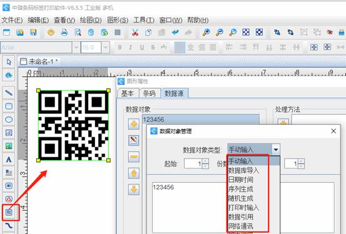Select the rounded rectangle tool
346x234 pixels.
click(9, 106)
